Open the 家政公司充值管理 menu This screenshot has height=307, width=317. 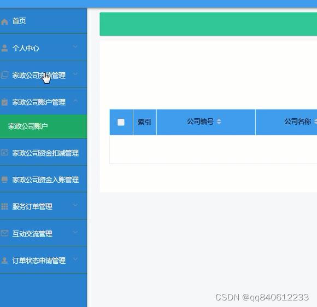point(44,74)
